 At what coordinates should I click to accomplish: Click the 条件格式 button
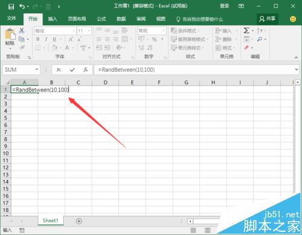pyautogui.click(x=185, y=31)
